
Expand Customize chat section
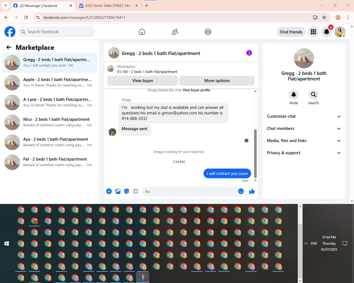pos(304,116)
